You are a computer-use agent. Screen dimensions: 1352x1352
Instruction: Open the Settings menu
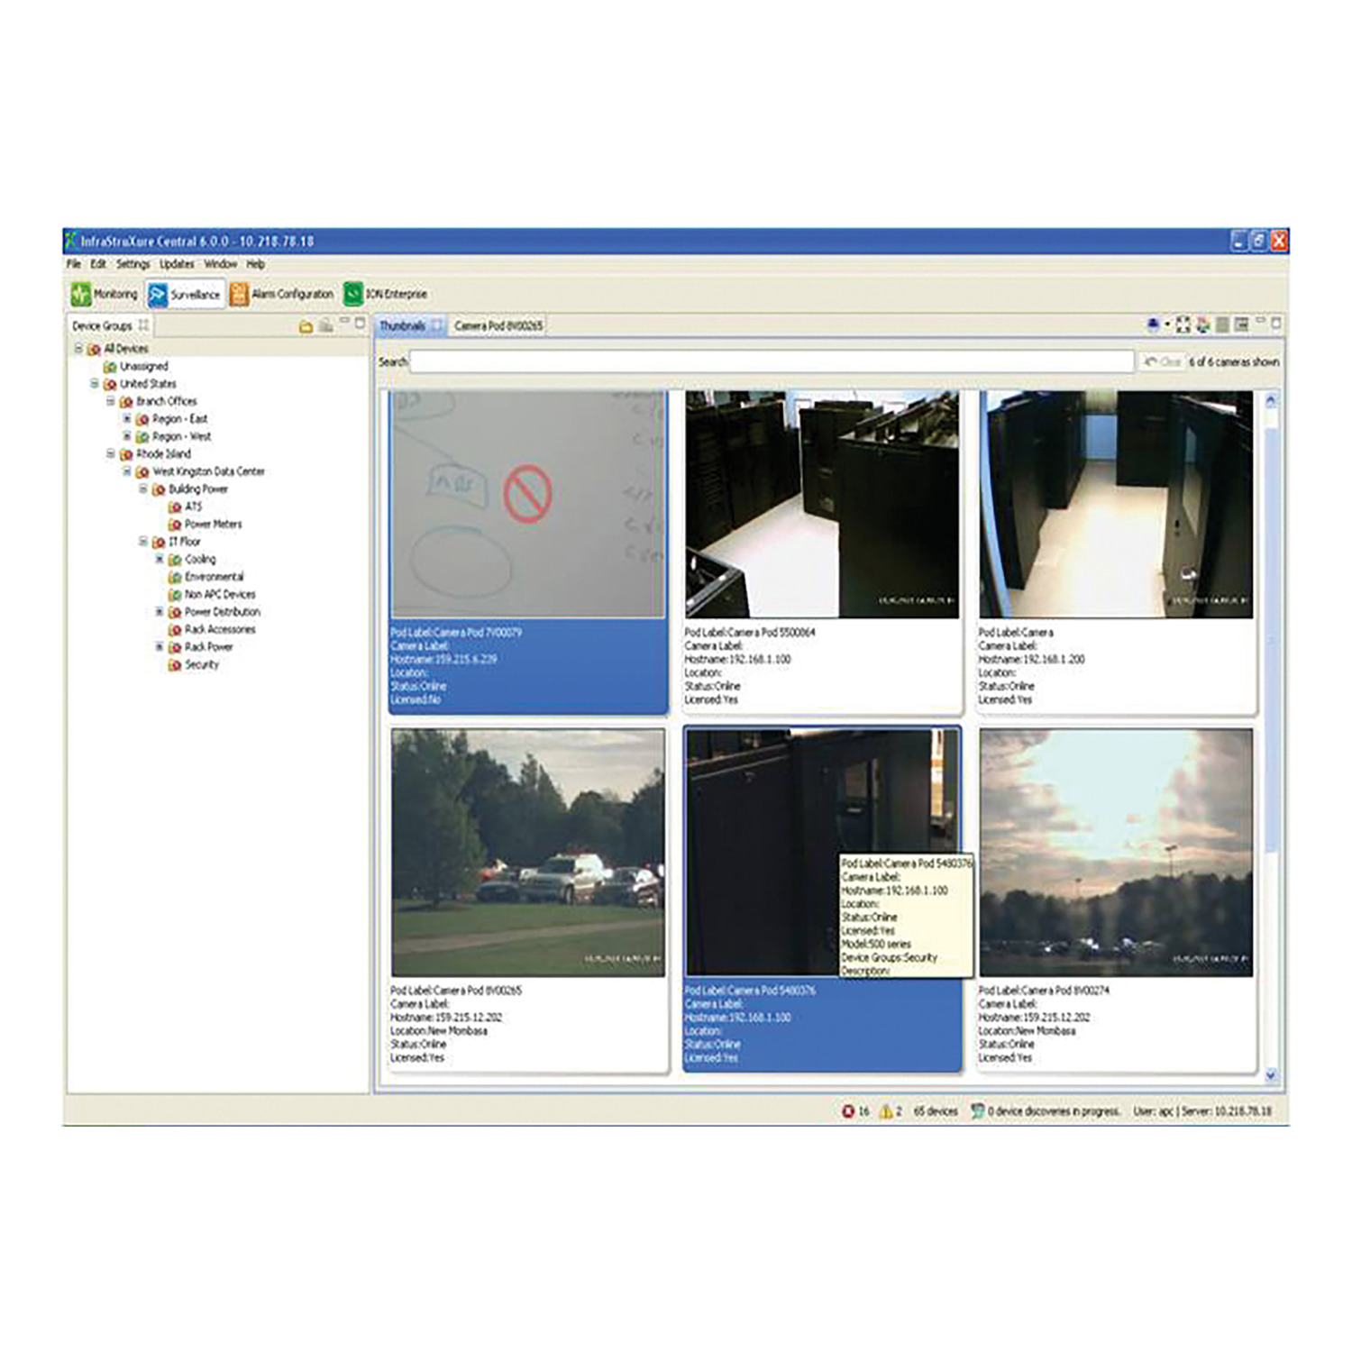pos(132,264)
